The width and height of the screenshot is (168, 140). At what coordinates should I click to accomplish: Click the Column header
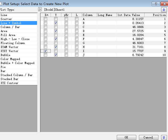click(x=89, y=15)
